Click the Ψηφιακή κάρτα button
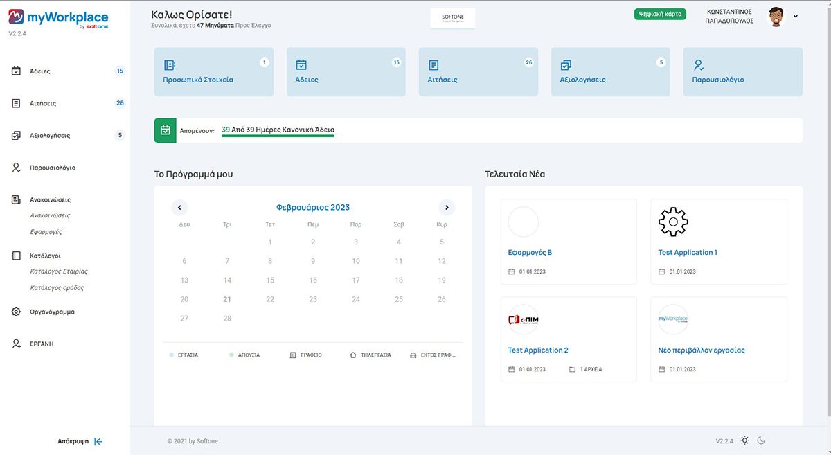Screen dimensions: 831x455 (x=659, y=14)
